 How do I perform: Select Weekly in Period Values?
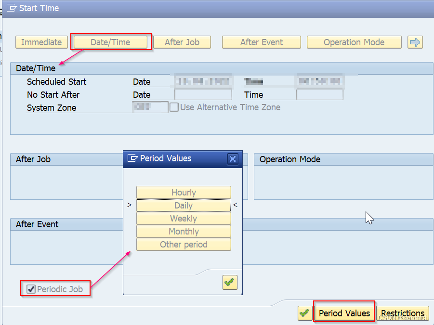point(184,218)
